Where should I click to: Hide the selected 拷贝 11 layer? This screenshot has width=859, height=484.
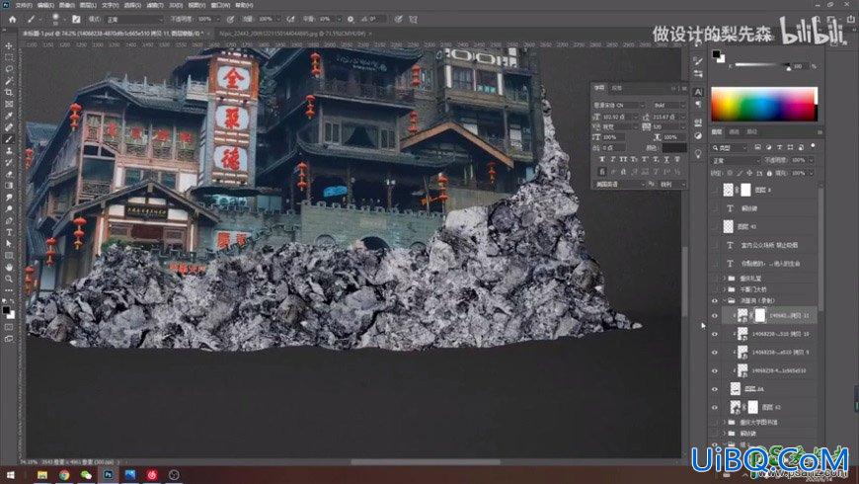pyautogui.click(x=715, y=316)
